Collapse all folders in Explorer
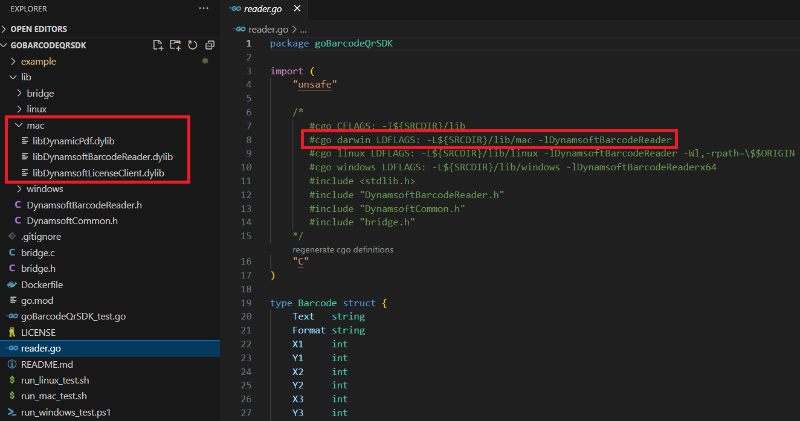The width and height of the screenshot is (800, 421). tap(210, 45)
